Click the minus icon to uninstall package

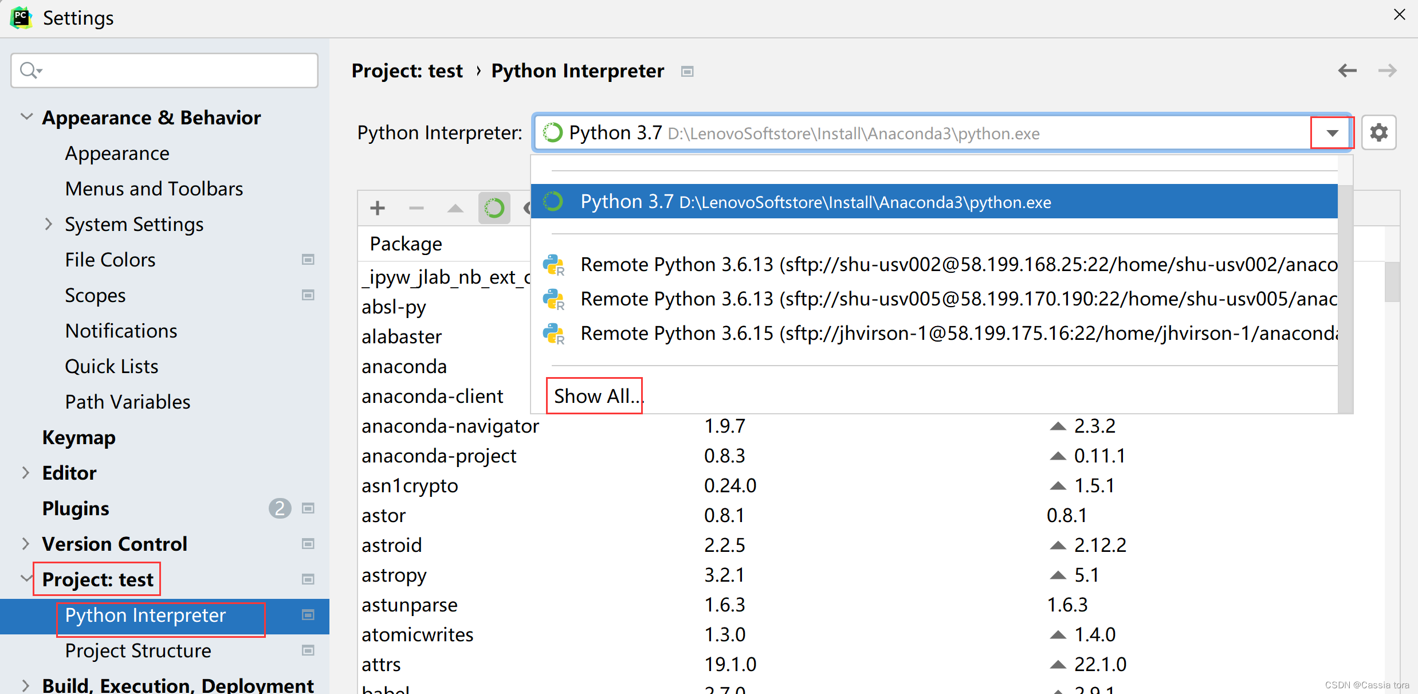[x=417, y=208]
